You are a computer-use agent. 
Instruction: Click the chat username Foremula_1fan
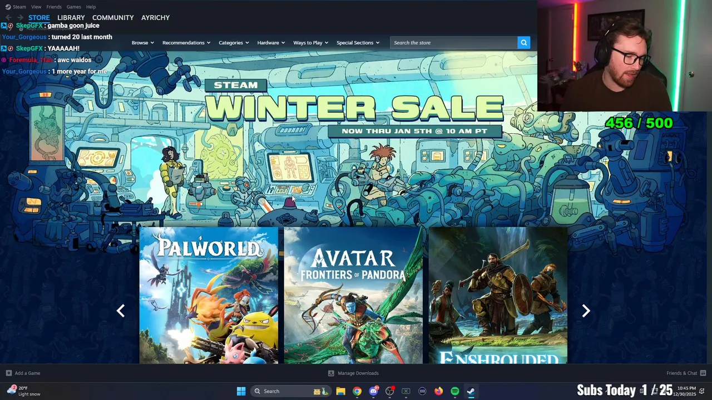[31, 60]
